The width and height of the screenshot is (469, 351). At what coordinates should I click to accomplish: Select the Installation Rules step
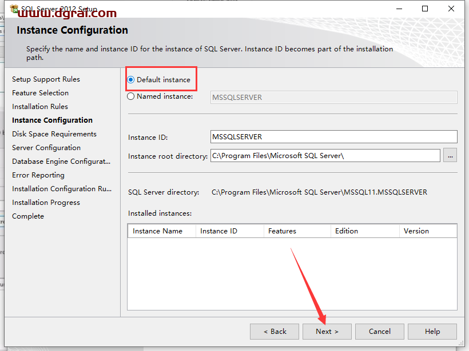[x=40, y=107]
